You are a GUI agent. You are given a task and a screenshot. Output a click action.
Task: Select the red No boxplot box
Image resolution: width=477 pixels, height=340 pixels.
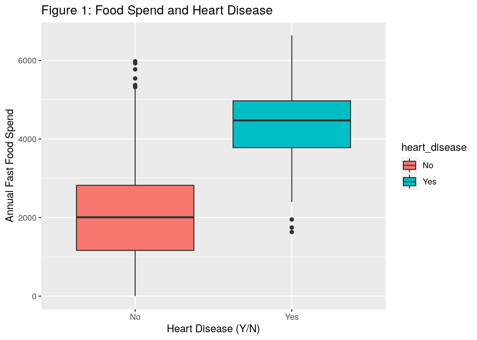point(135,234)
